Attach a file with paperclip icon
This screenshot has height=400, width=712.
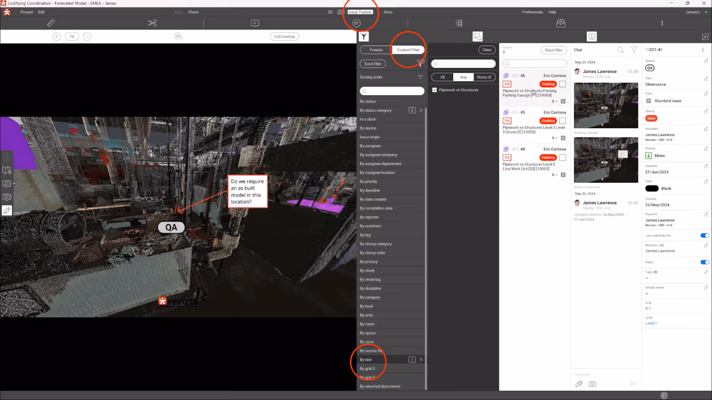point(579,384)
